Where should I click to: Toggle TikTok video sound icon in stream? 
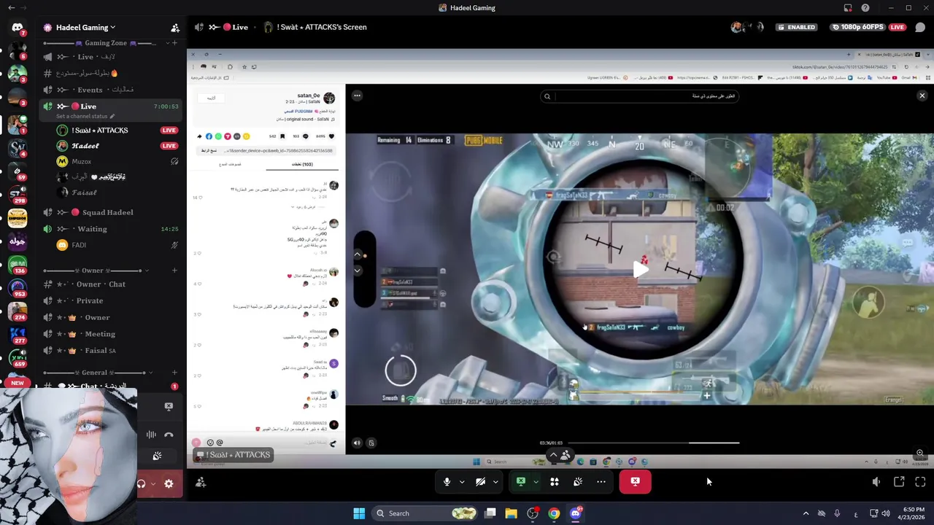(357, 443)
